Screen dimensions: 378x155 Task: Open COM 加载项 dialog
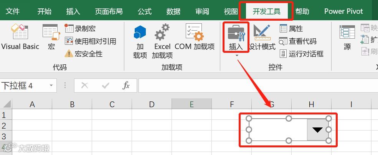click(x=195, y=37)
